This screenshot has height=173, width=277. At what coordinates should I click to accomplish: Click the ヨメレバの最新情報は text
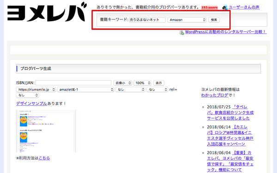click(220, 89)
